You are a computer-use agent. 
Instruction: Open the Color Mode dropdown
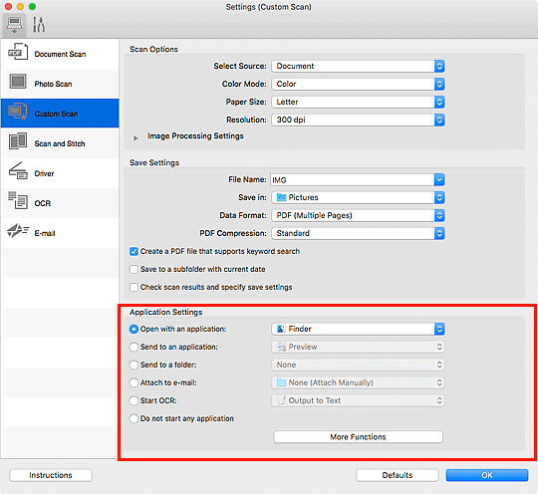coord(358,84)
